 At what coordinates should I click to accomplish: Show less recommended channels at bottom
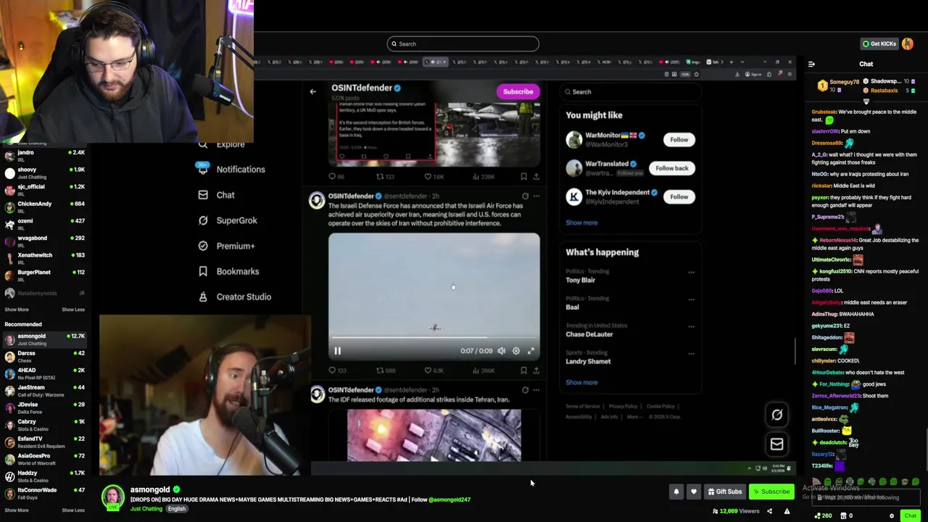(x=72, y=510)
